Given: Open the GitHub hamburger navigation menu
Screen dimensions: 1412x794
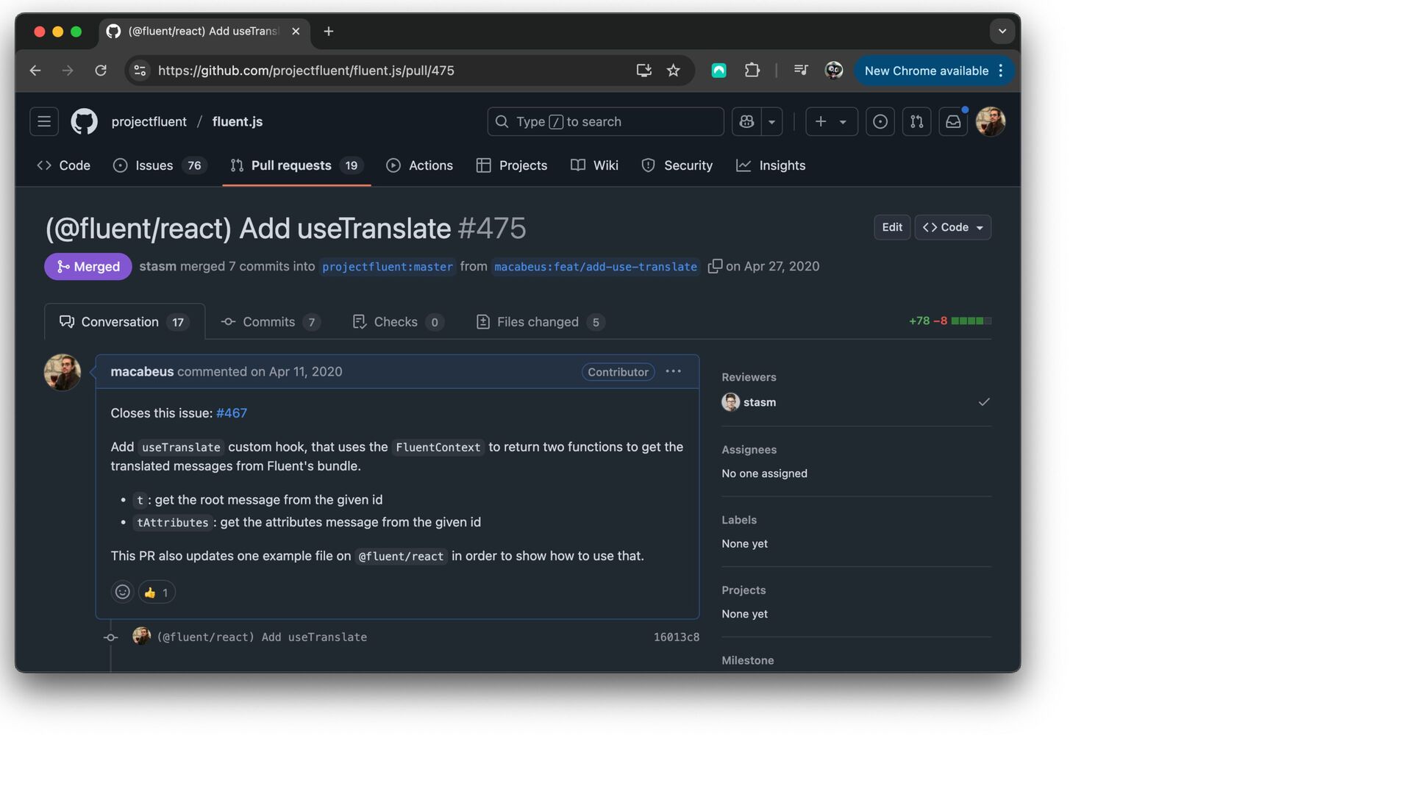Looking at the screenshot, I should 44,121.
